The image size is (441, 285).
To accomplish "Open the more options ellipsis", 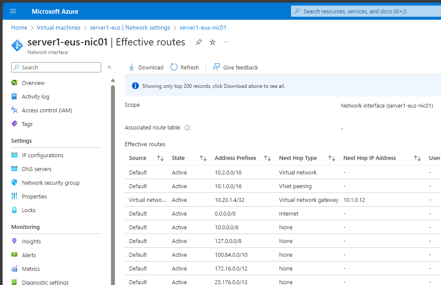I will [226, 42].
